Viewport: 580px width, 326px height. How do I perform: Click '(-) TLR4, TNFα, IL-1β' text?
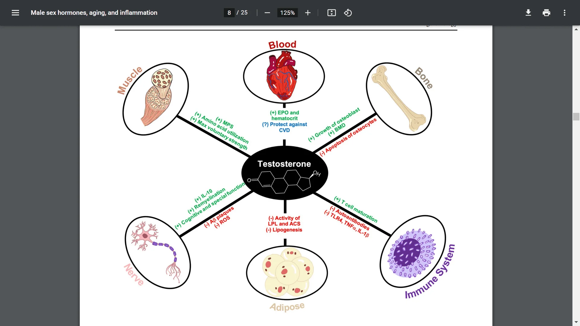346,223
